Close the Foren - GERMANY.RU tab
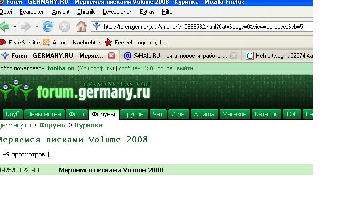Image resolution: width=352 pixels, height=220 pixels. (x=111, y=56)
